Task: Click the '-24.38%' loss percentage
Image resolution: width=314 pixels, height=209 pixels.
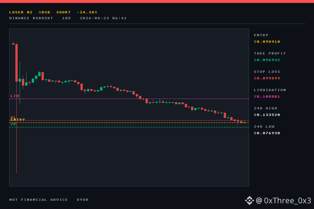Action: [87, 12]
